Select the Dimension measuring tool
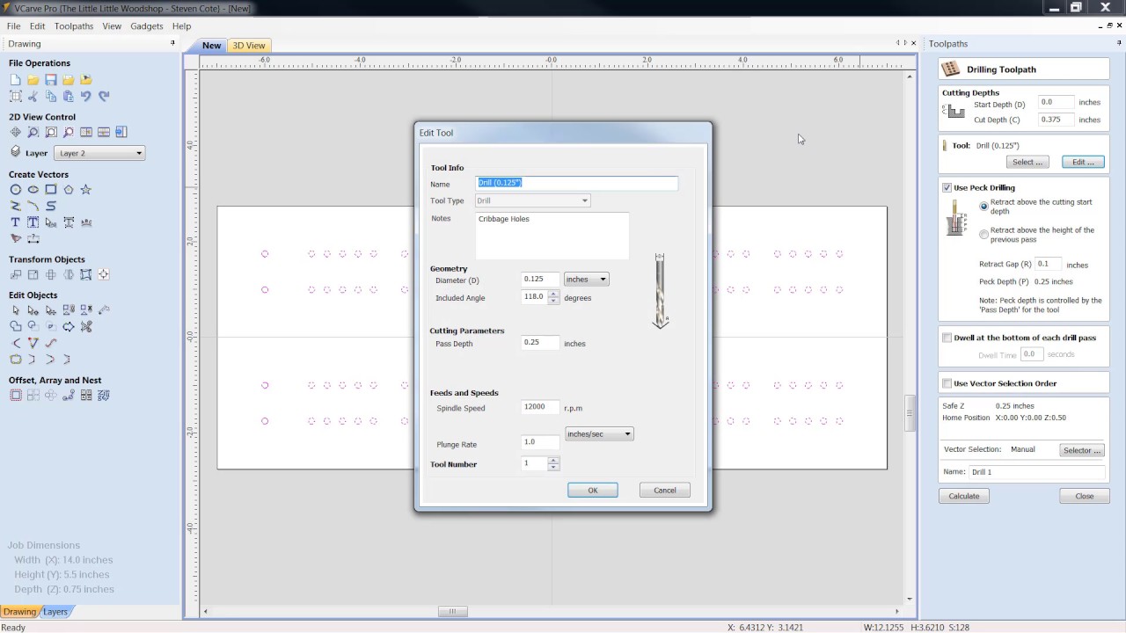This screenshot has width=1126, height=633. [33, 238]
